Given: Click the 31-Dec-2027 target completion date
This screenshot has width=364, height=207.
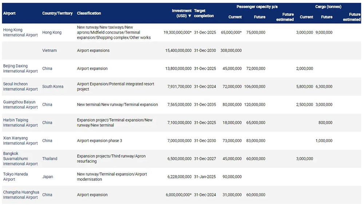Looking at the screenshot, I should [205, 159].
